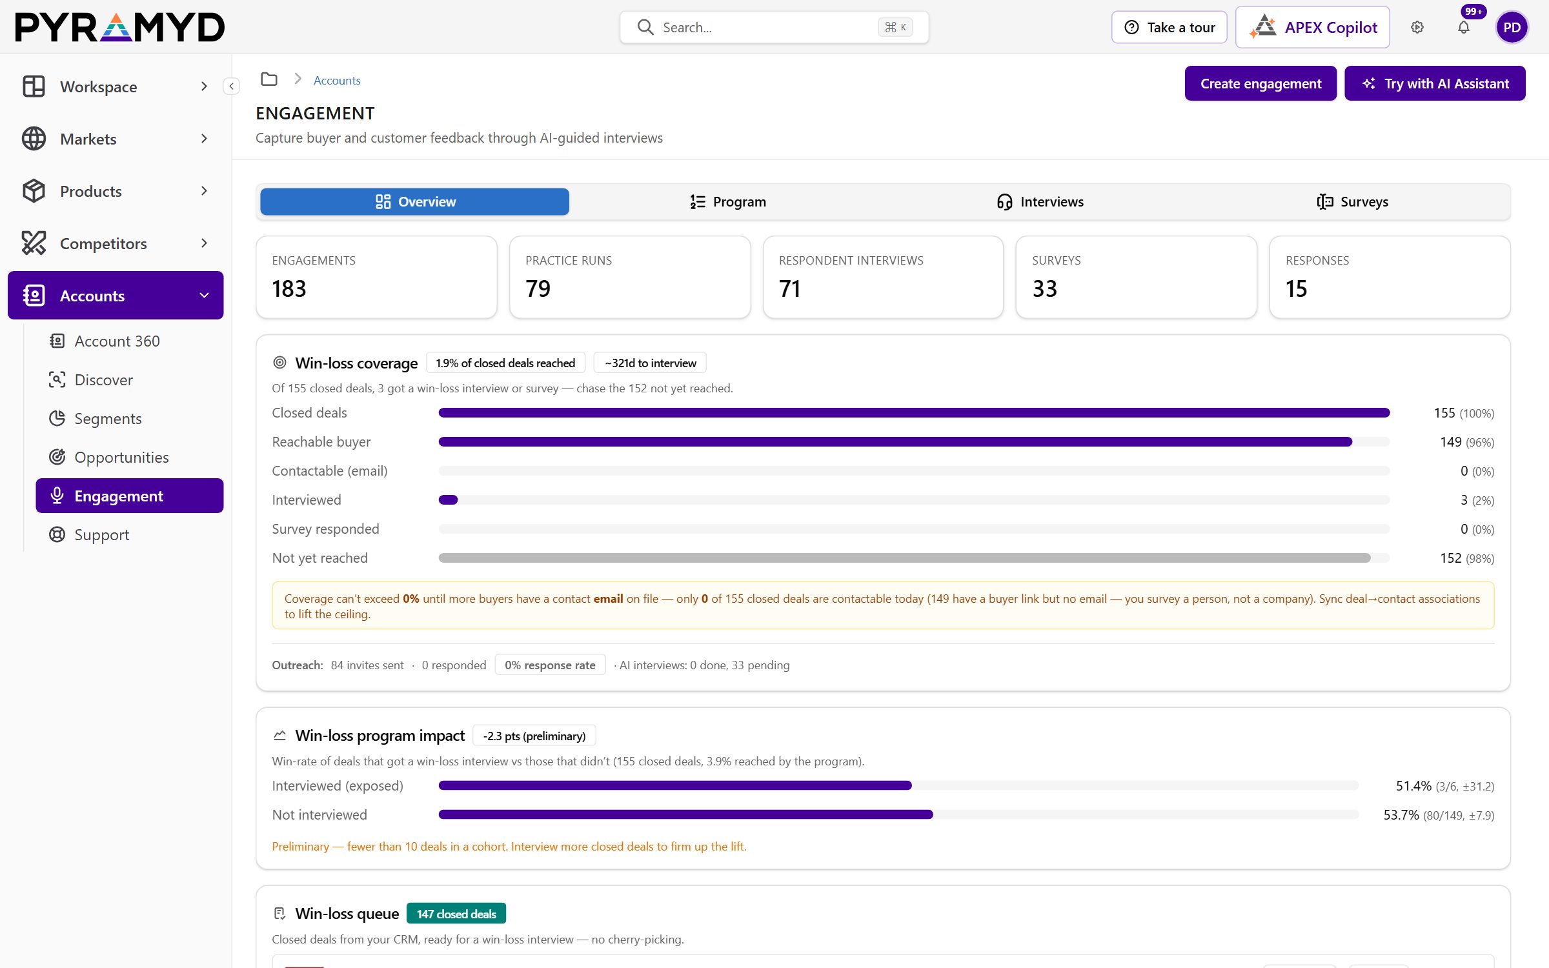Click the breadcrumb folder icon

[x=269, y=79]
